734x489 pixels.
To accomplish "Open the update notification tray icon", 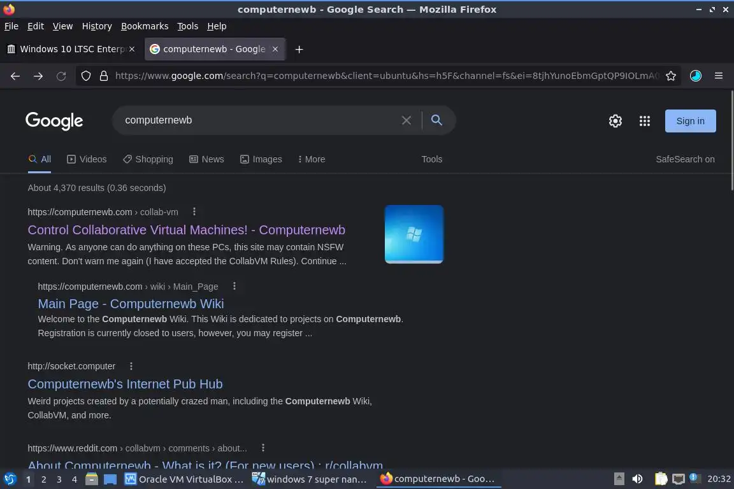I will click(694, 478).
